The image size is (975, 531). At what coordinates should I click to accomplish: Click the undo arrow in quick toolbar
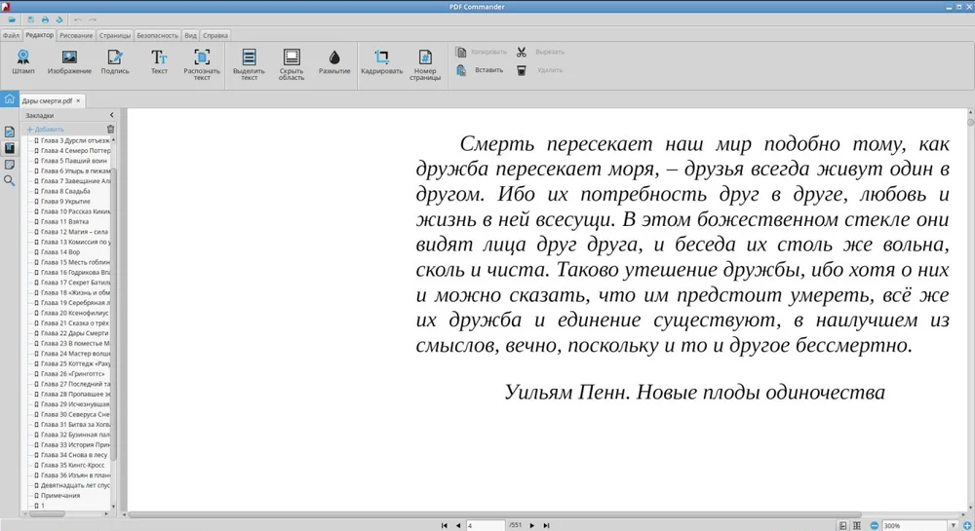coord(78,19)
